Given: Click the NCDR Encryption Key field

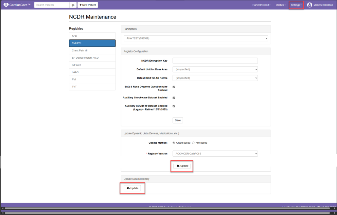Looking at the screenshot, I should pyautogui.click(x=215, y=61).
